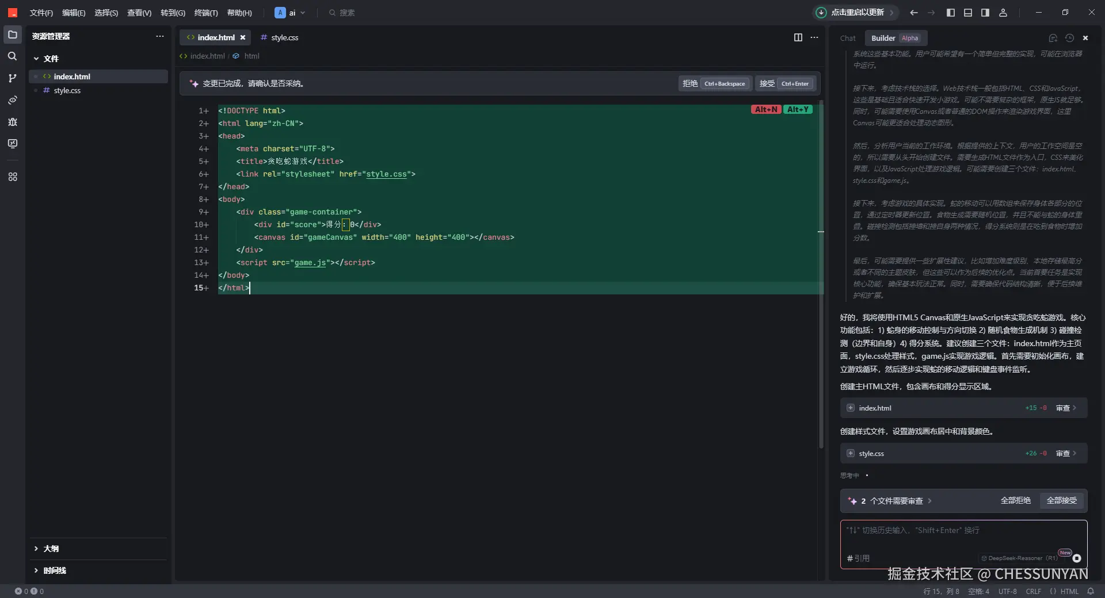1105x598 pixels.
Task: Open the Source Control view icon
Action: click(x=13, y=78)
